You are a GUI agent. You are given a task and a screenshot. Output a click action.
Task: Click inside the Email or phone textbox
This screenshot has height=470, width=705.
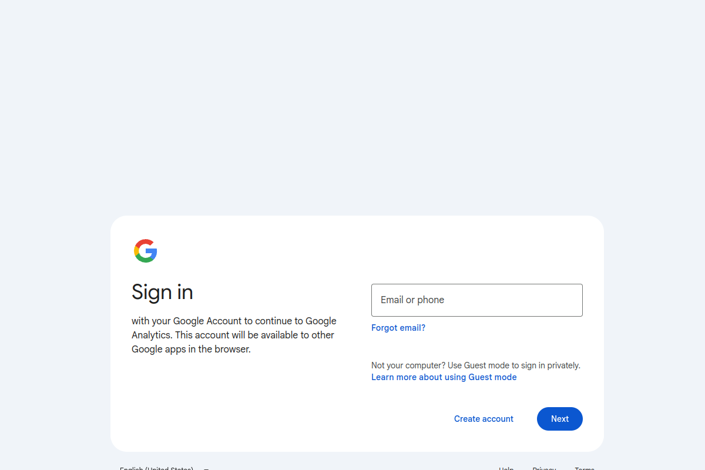click(x=476, y=300)
